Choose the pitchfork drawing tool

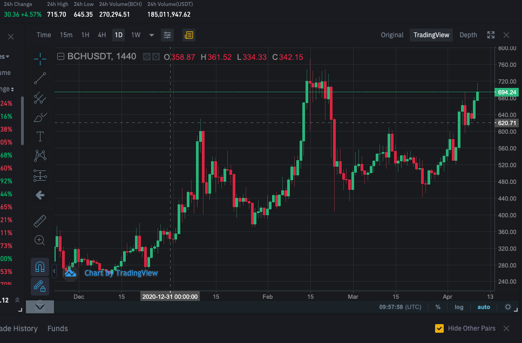40,98
